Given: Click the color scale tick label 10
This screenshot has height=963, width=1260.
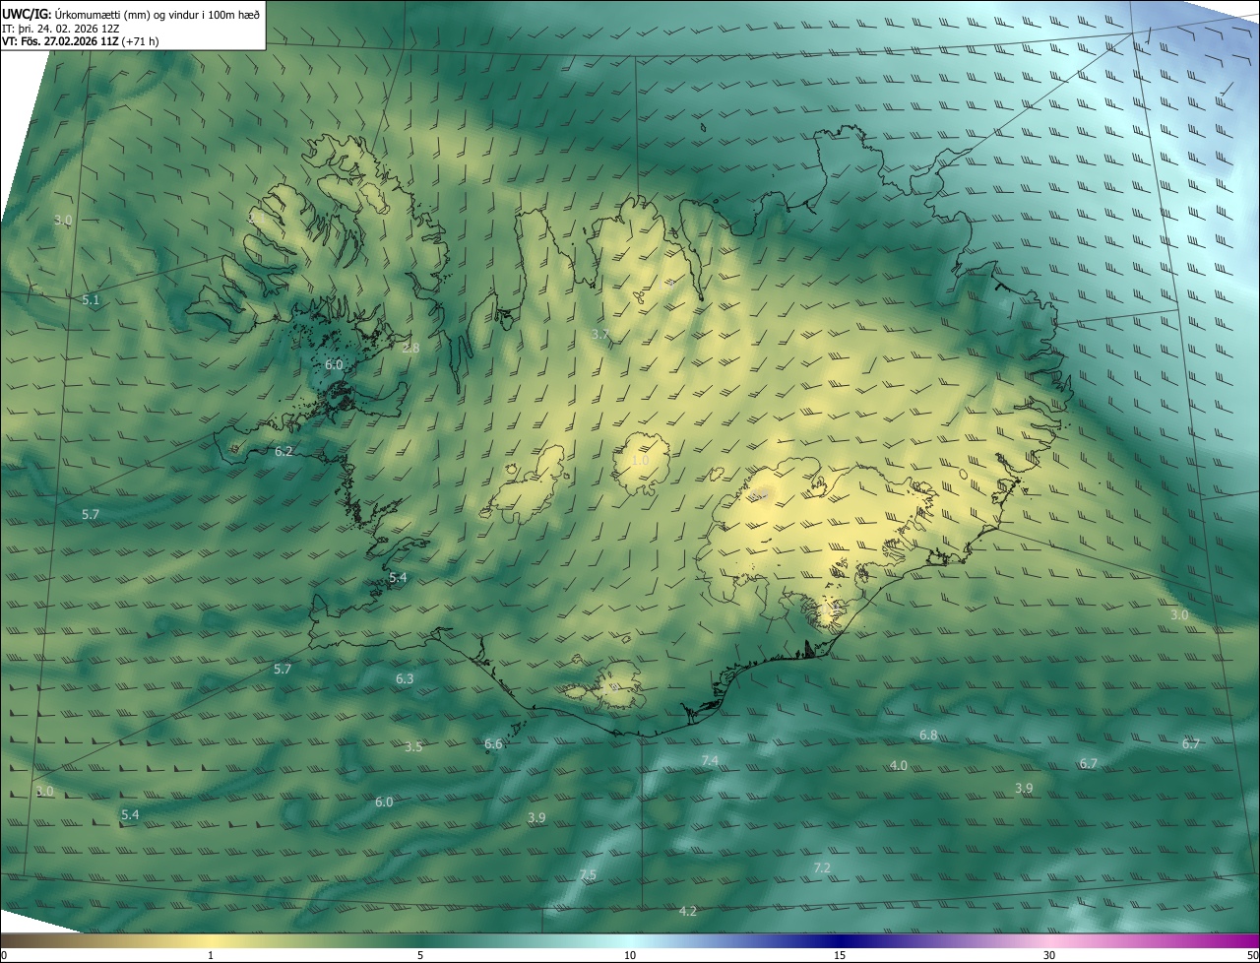Looking at the screenshot, I should pos(630,956).
